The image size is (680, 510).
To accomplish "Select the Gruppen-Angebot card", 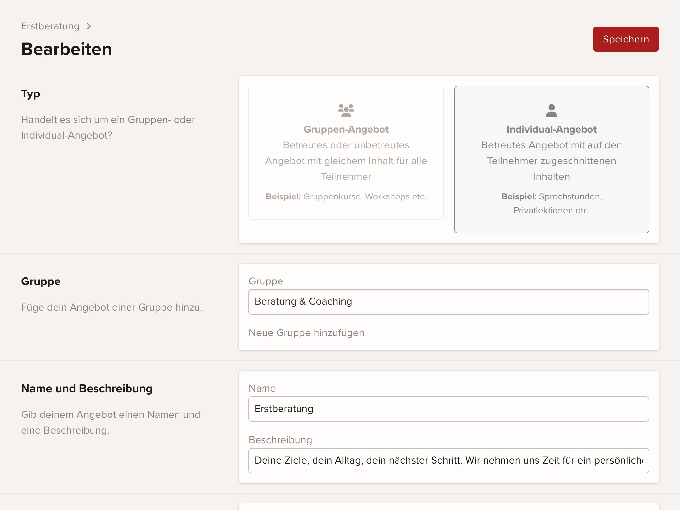I will pyautogui.click(x=346, y=153).
